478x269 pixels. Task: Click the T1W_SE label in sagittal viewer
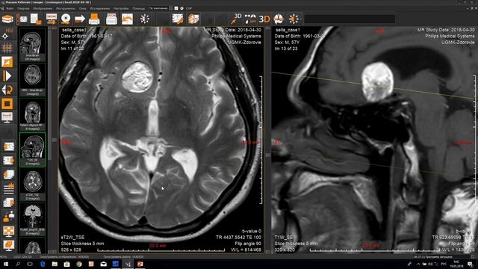point(284,238)
